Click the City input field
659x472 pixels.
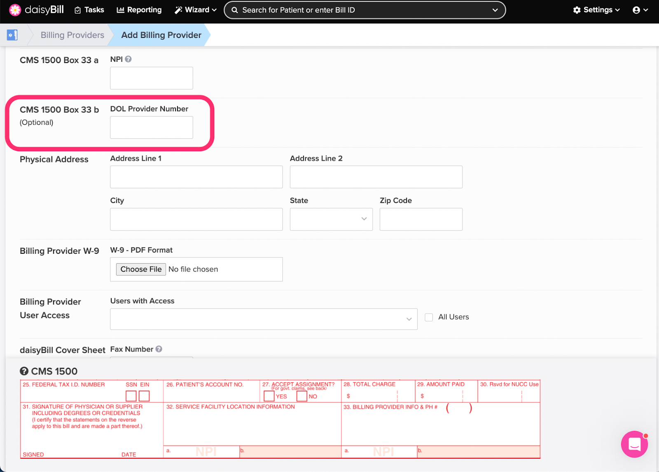pos(196,219)
